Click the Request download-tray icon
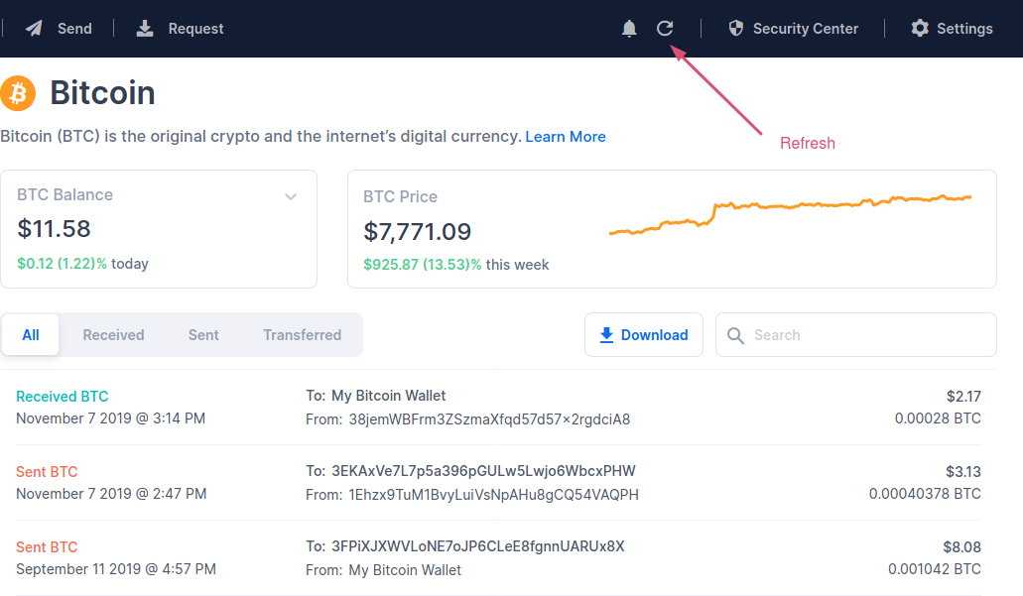This screenshot has height=596, width=1023. 145,28
